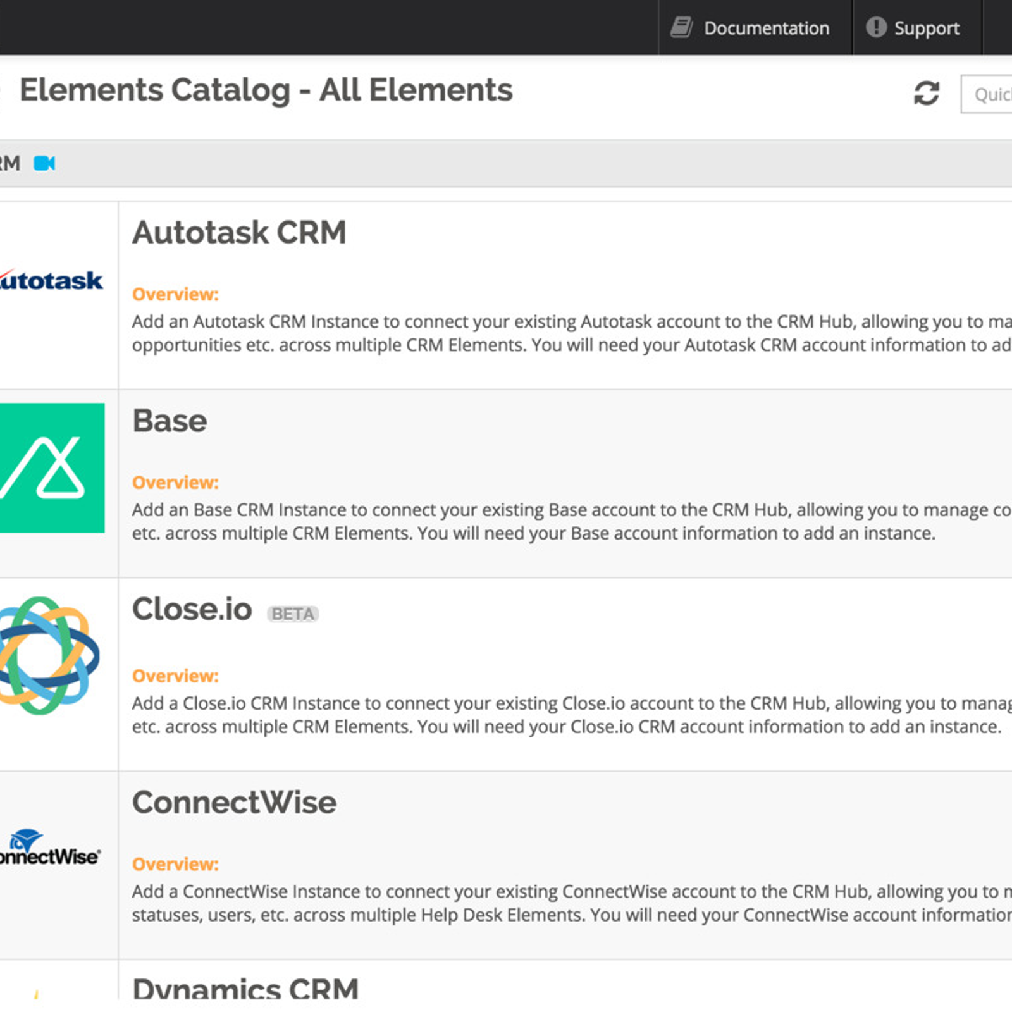Focus the Quick search input field
This screenshot has width=1012, height=1012.
987,94
